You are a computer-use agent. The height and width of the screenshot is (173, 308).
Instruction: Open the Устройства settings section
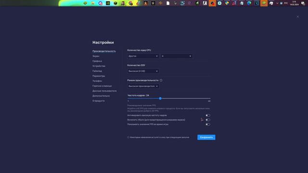(x=99, y=66)
